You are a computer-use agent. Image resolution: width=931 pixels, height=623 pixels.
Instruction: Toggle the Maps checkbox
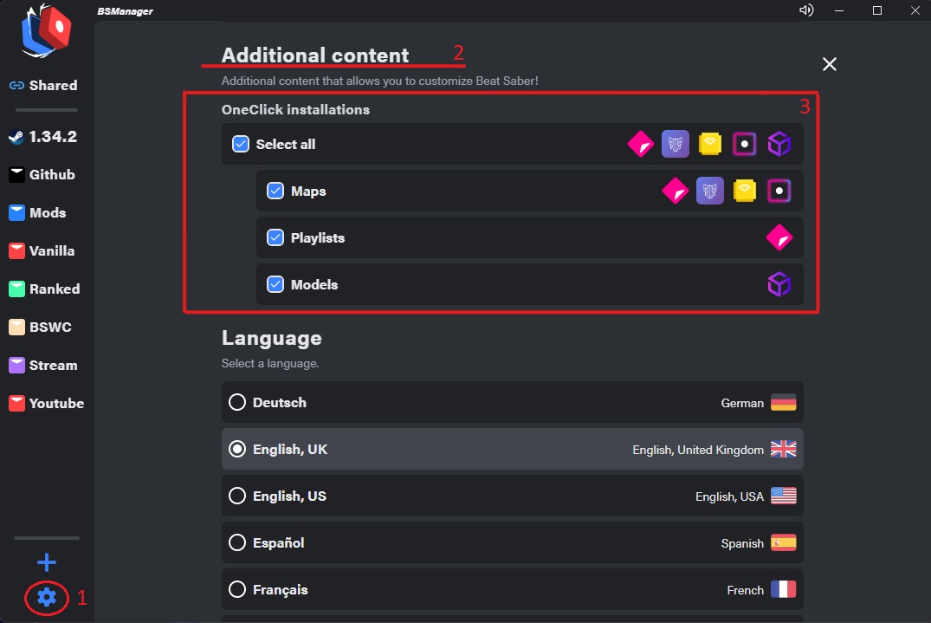click(x=275, y=191)
